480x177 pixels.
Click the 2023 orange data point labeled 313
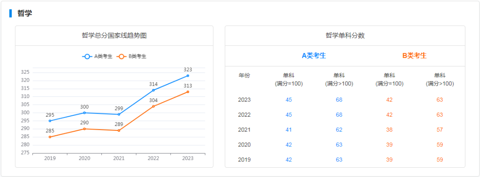pos(188,92)
